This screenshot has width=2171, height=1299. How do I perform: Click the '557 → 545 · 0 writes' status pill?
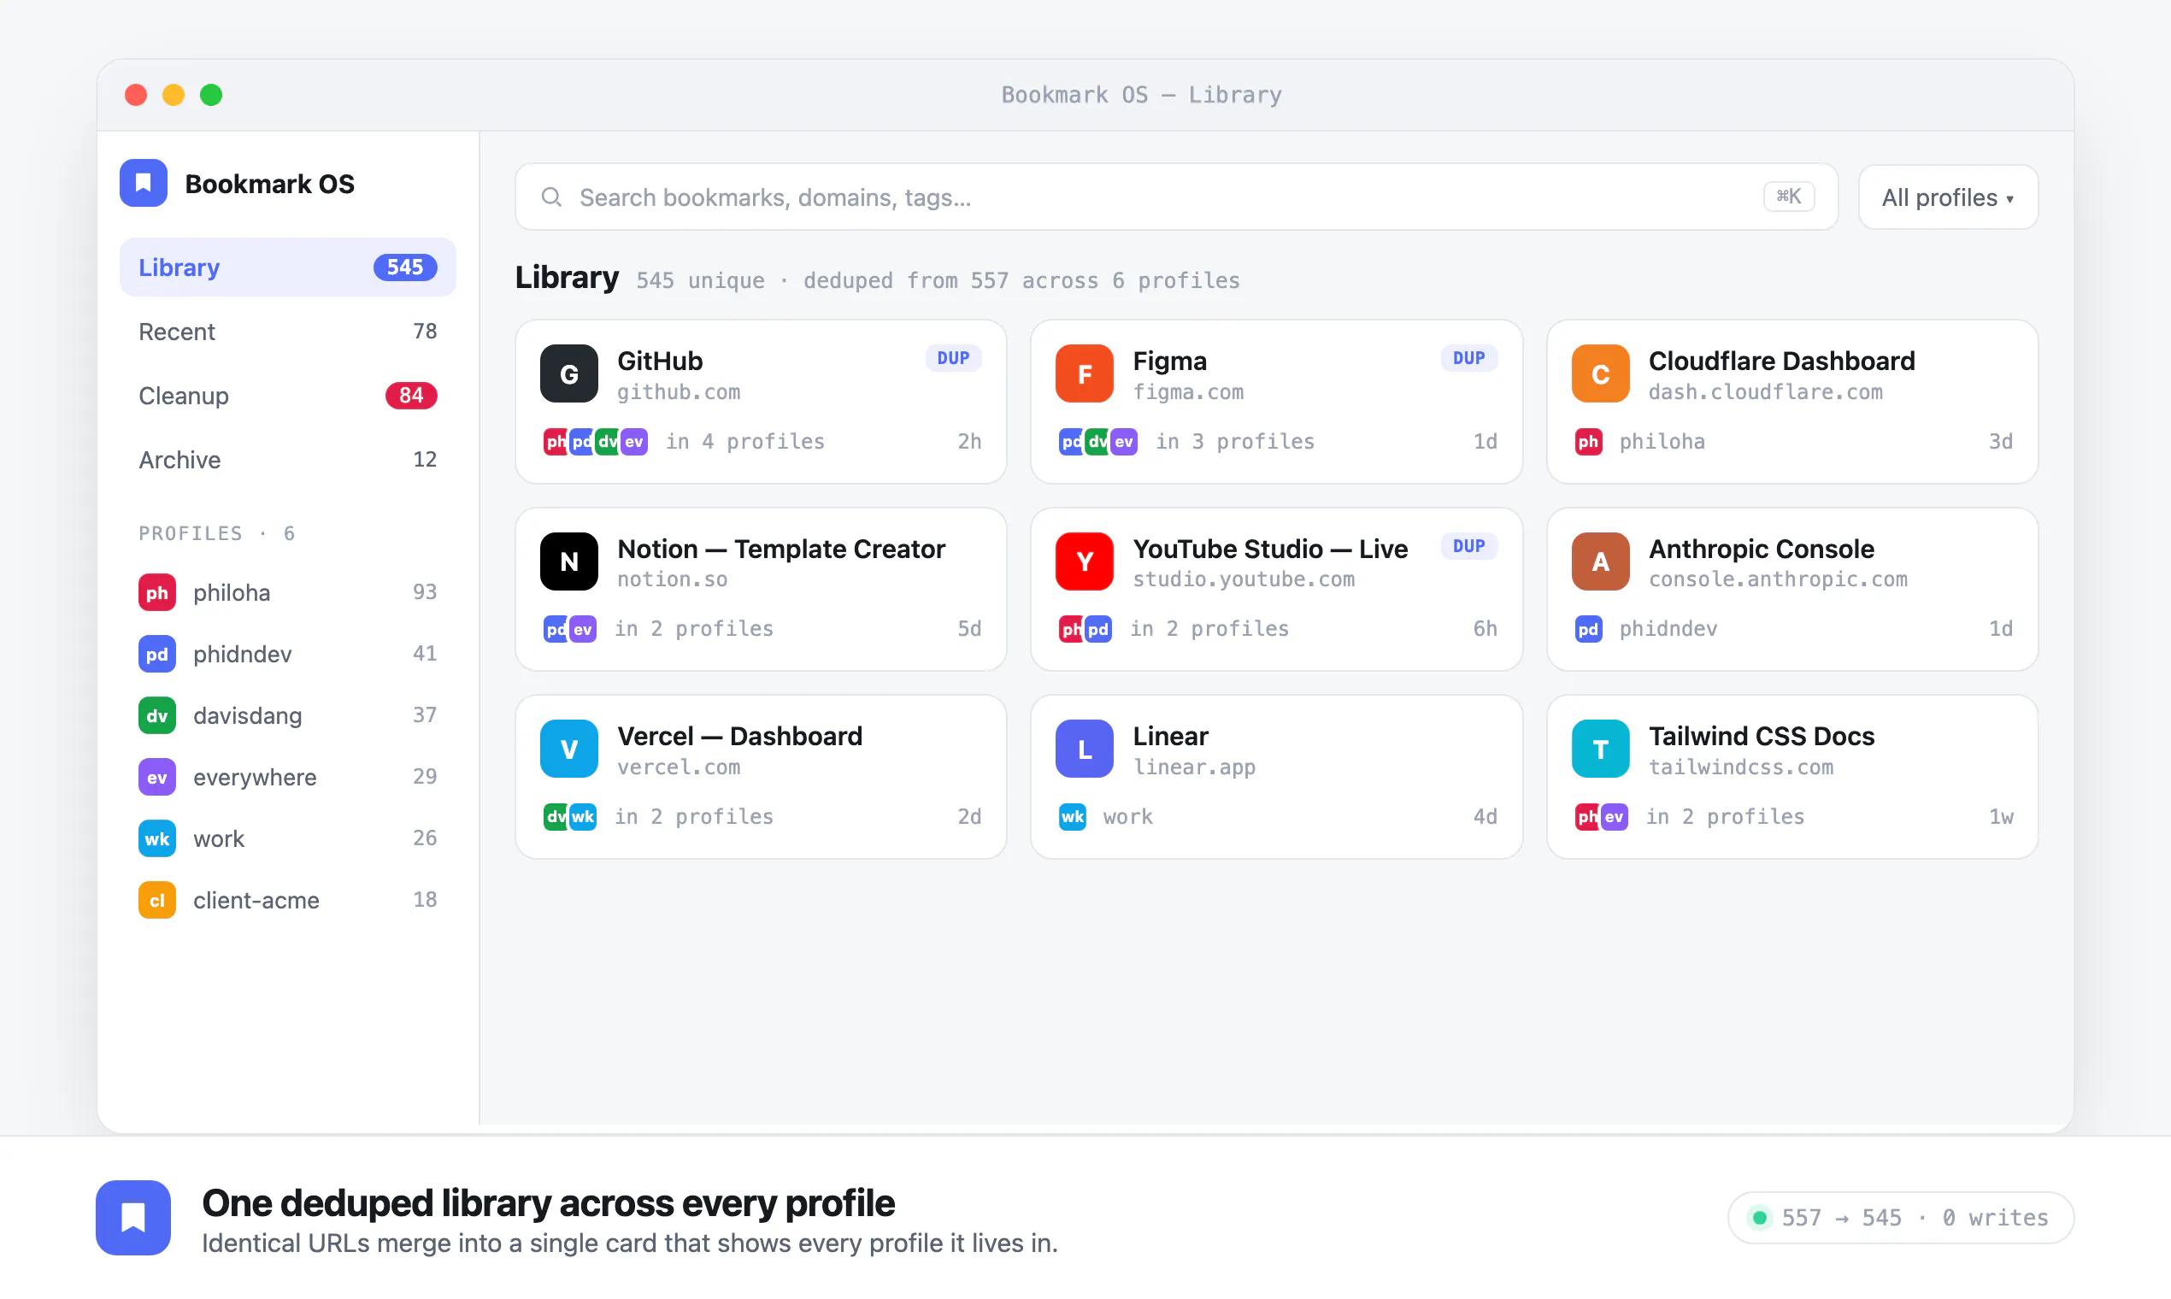pyautogui.click(x=1901, y=1217)
